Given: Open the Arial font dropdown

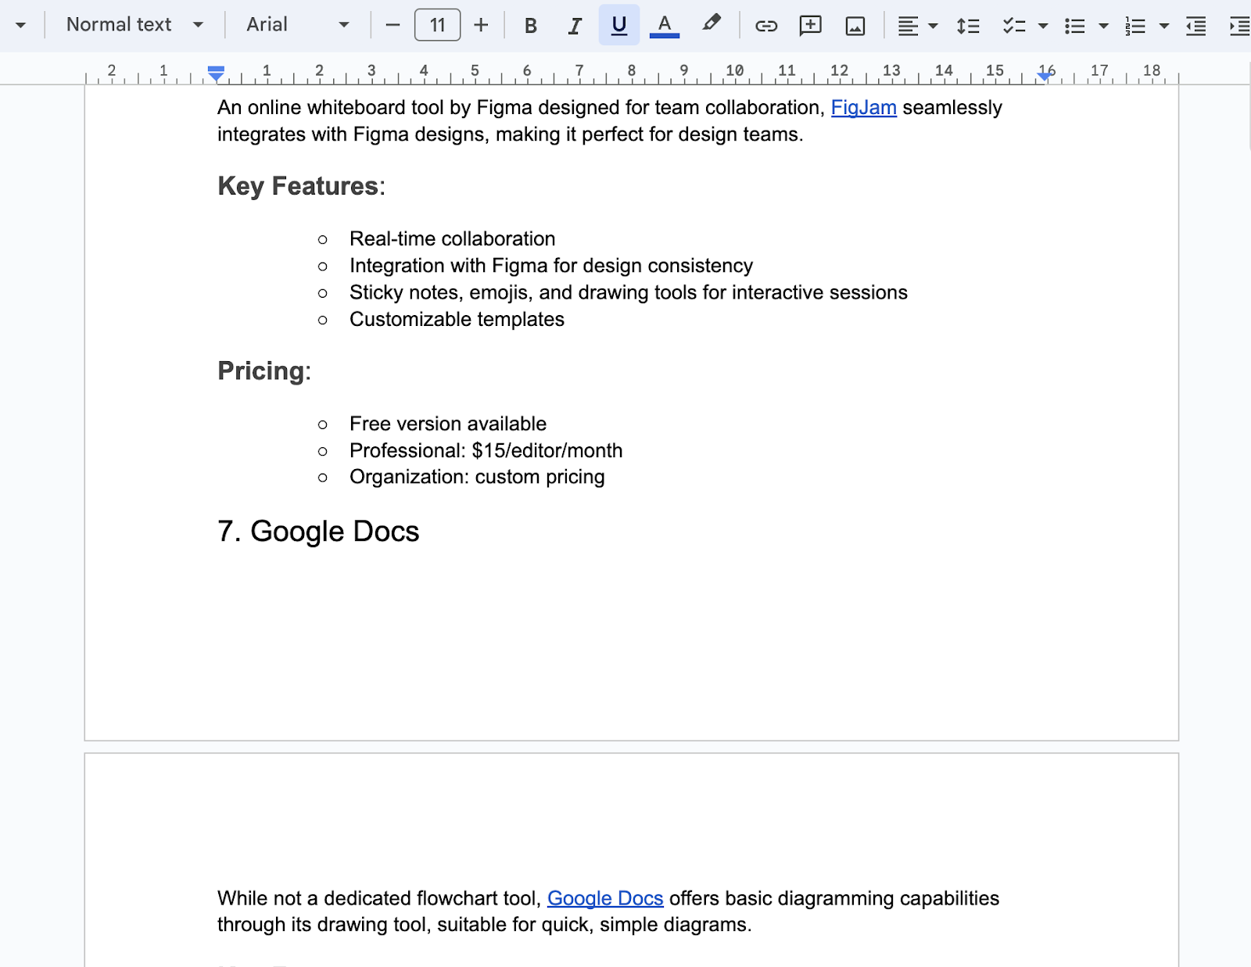Looking at the screenshot, I should click(297, 25).
